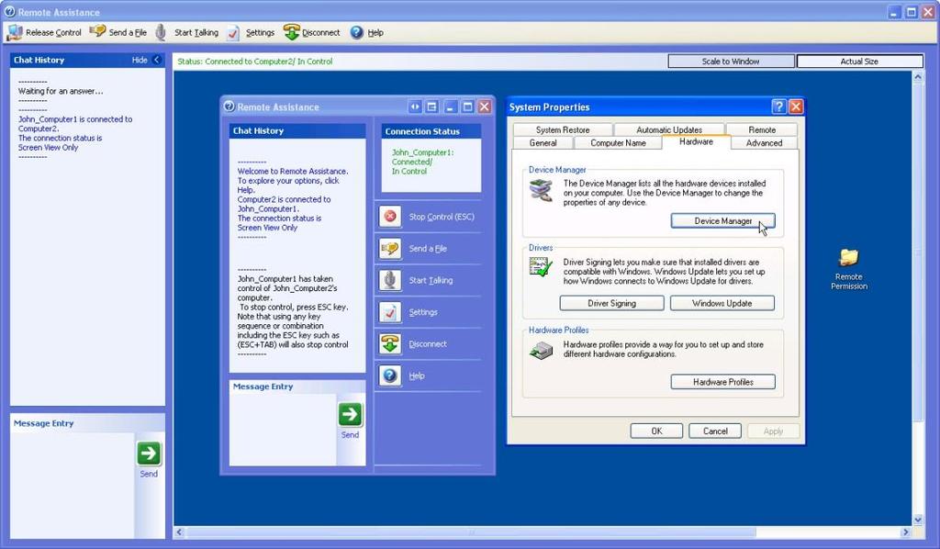Click into the inner Message Entry text field
The width and height of the screenshot is (940, 549).
283,429
